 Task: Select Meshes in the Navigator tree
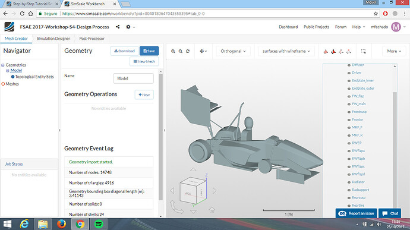pyautogui.click(x=12, y=84)
